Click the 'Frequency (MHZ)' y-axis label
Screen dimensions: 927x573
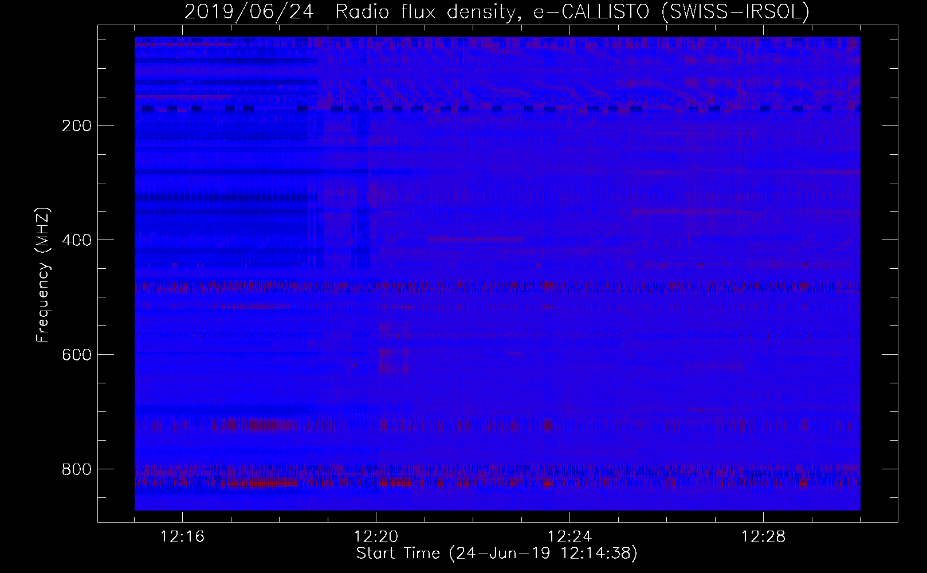coord(43,275)
